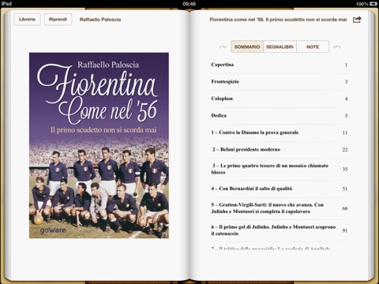379x284 pixels.
Task: Tap page number 91 beside chapter 6
Action: coord(345,230)
